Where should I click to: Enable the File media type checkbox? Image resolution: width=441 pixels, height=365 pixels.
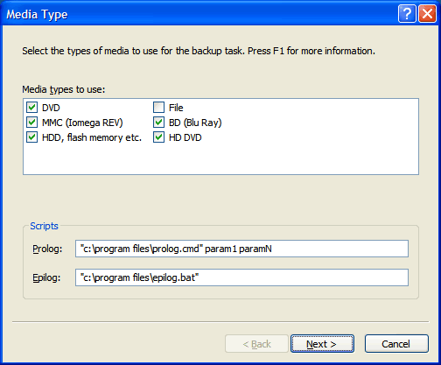pos(158,108)
